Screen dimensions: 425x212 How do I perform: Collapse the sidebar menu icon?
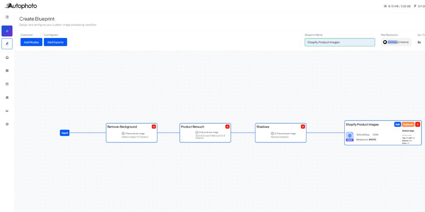(x=7, y=17)
